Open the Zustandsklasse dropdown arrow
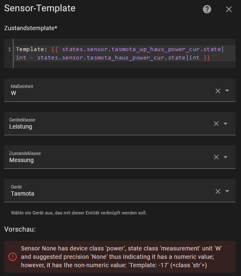 coord(225,157)
